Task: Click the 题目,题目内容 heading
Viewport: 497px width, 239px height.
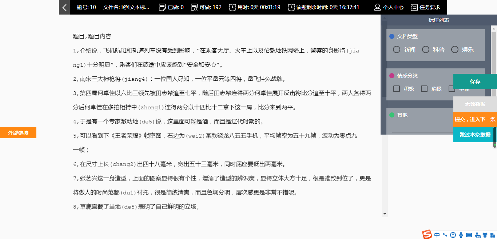Action: (x=92, y=36)
